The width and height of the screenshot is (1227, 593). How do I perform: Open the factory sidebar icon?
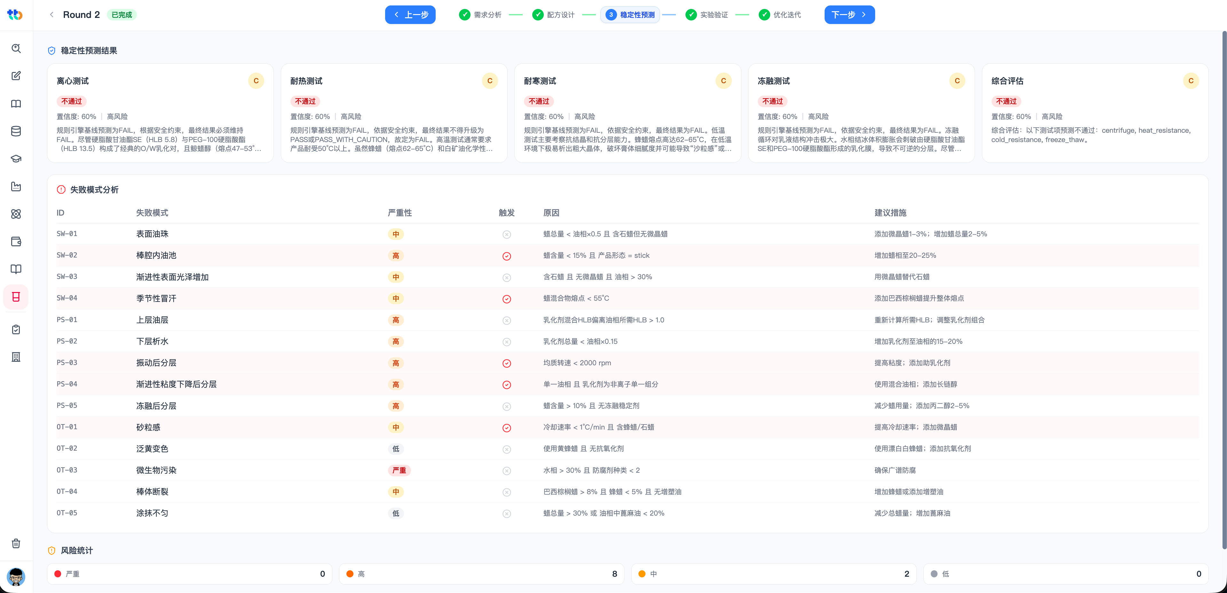16,186
